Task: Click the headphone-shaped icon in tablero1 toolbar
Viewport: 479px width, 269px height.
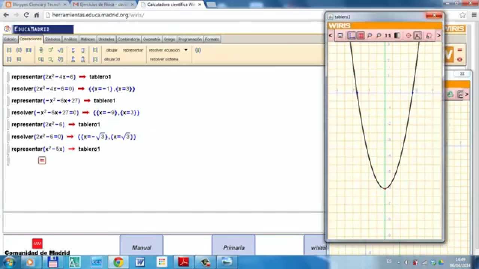Action: tap(429, 35)
